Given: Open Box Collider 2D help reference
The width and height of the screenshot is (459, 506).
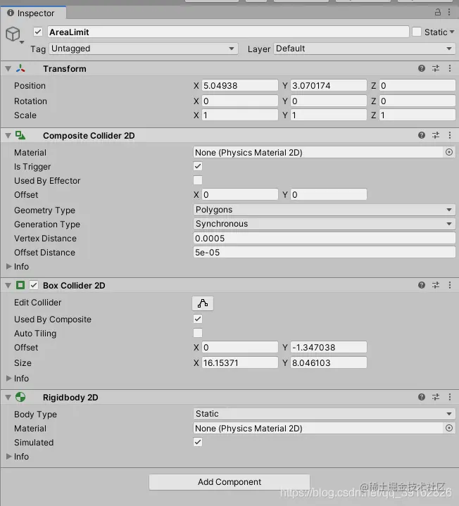Looking at the screenshot, I should pyautogui.click(x=422, y=285).
